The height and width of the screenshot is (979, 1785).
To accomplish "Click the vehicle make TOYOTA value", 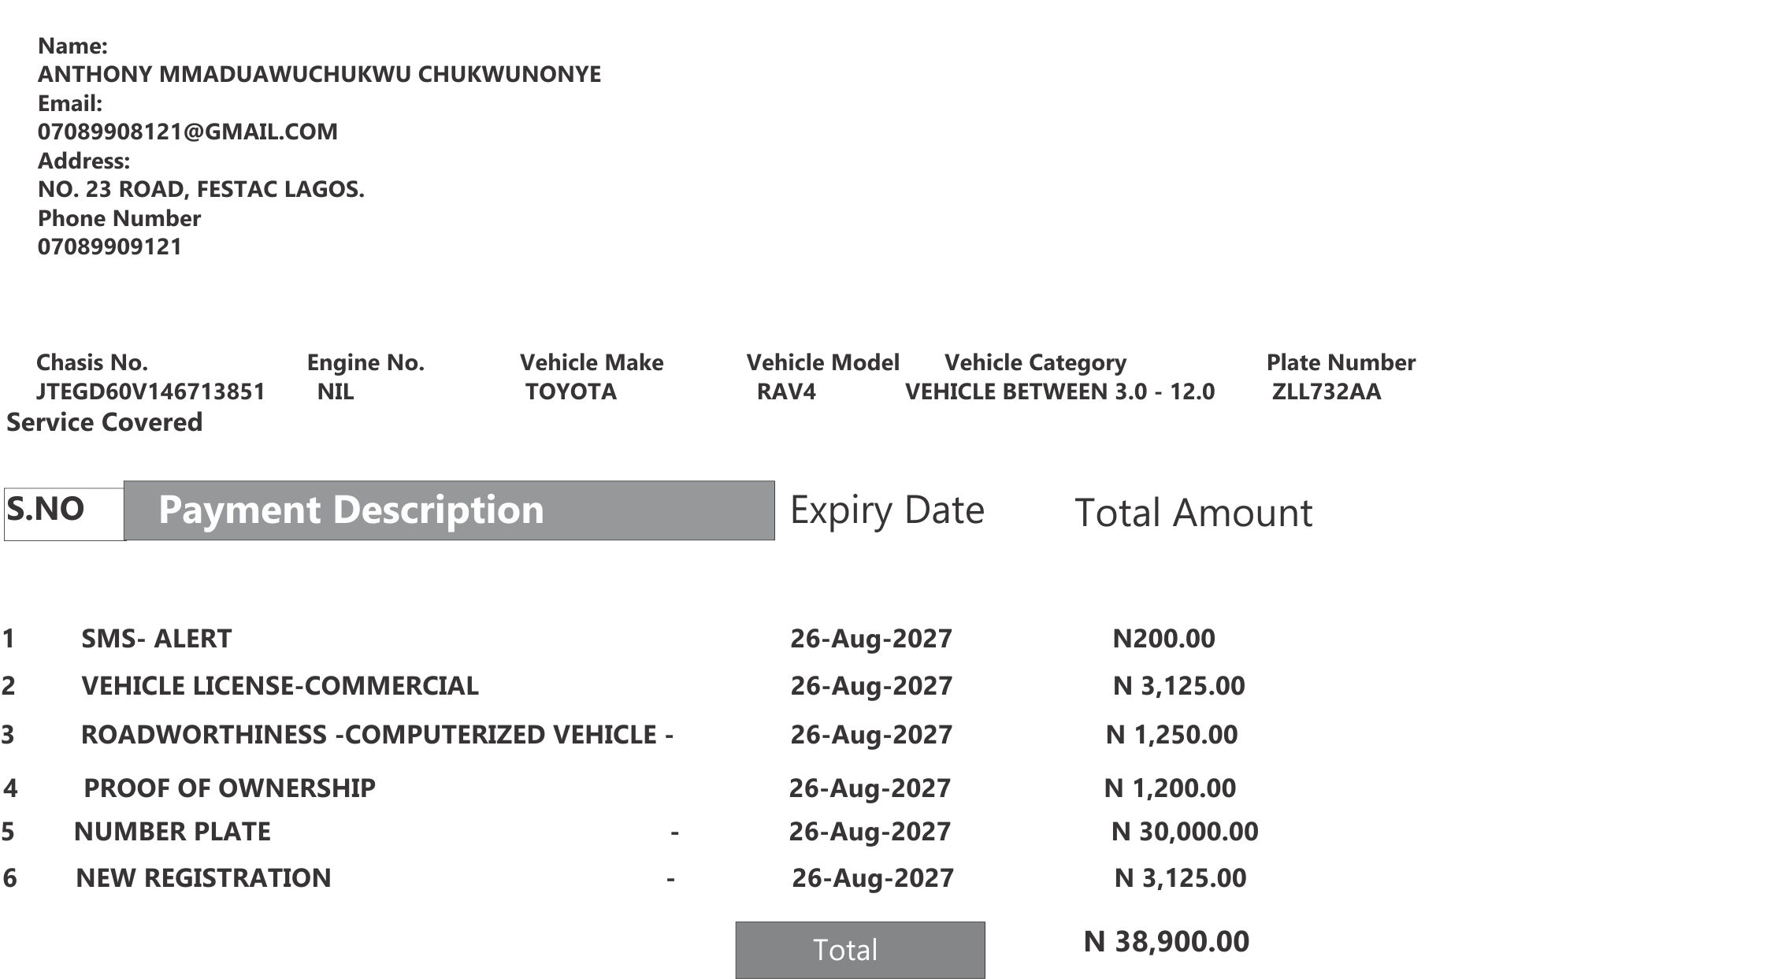I will [x=571, y=391].
